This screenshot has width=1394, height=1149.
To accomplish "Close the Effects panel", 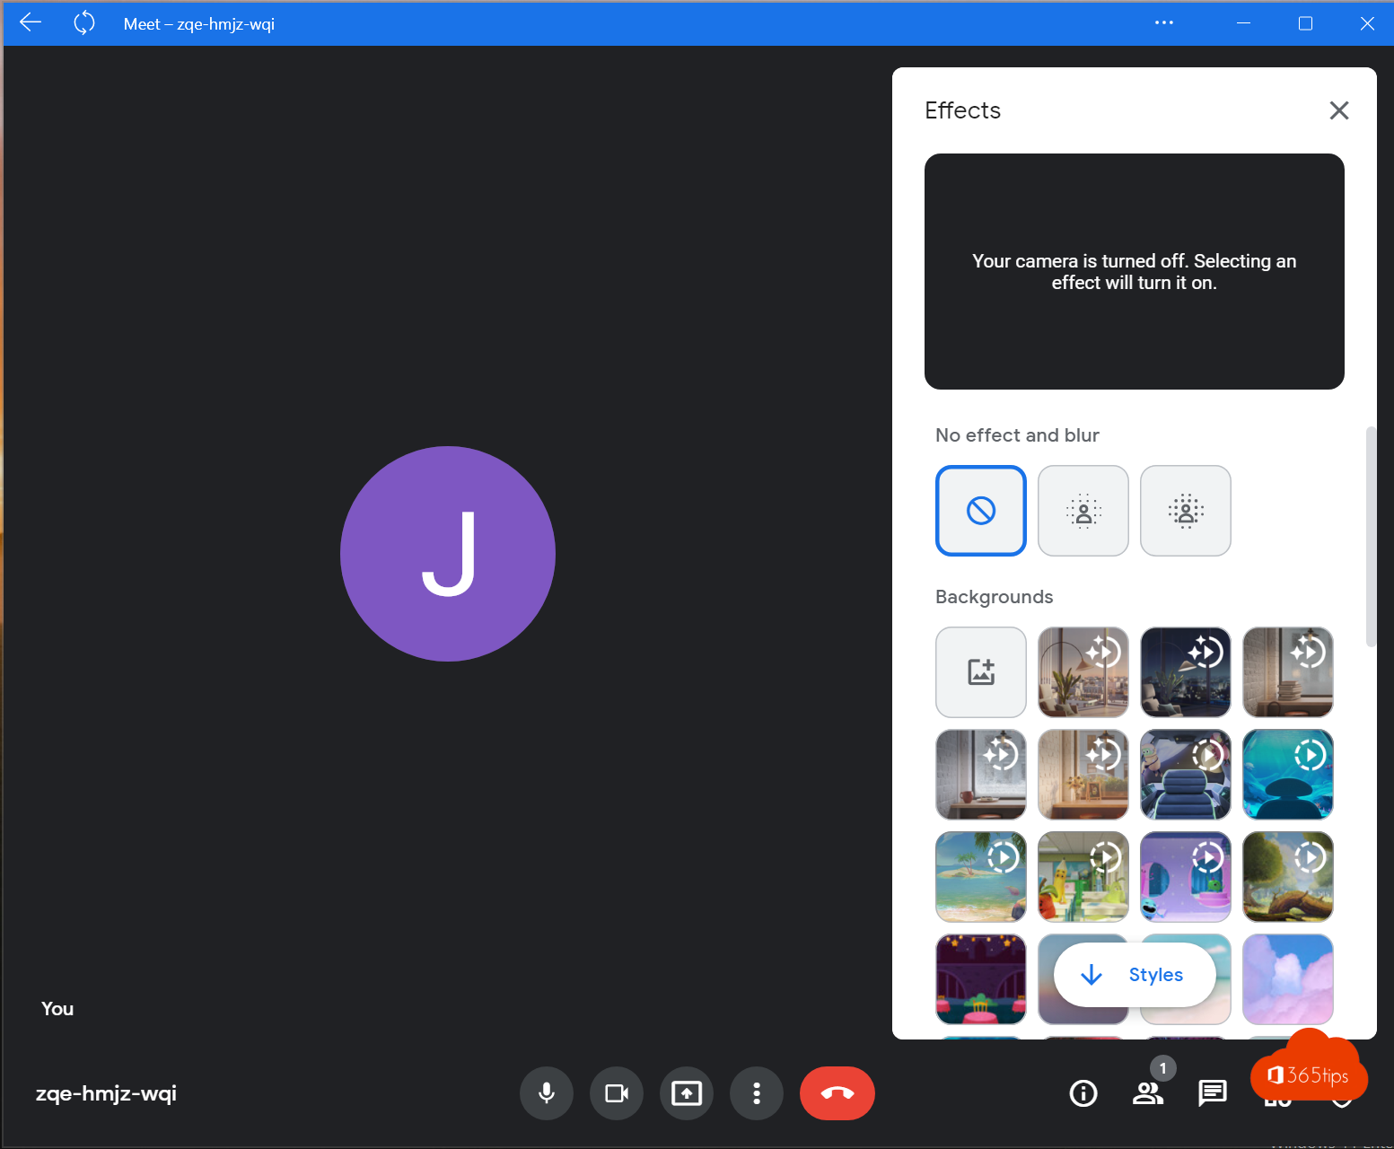I will 1338,110.
